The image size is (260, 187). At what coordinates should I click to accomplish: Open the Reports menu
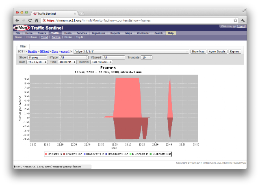click(115, 33)
